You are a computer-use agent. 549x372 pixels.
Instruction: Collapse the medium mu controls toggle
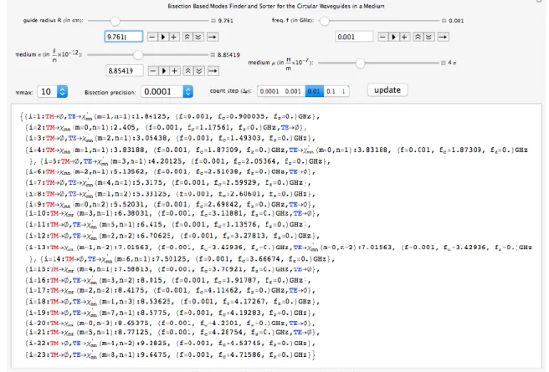(444, 63)
